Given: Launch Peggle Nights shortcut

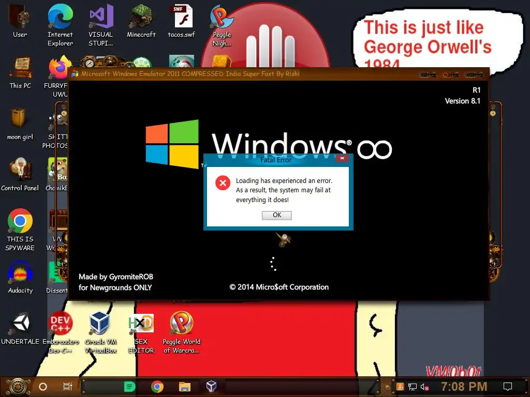Looking at the screenshot, I should click(x=222, y=25).
